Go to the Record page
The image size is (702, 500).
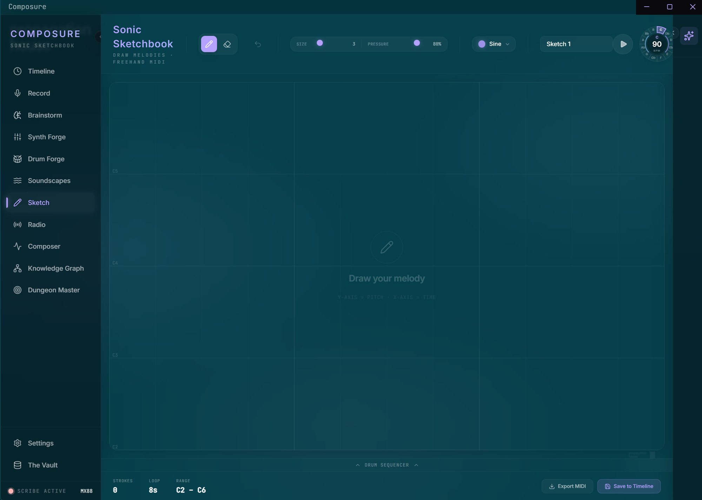[x=51, y=93]
